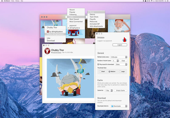Click the red cardinal avatar in Dribbble preferences
The width and height of the screenshot is (170, 118).
(124, 39)
